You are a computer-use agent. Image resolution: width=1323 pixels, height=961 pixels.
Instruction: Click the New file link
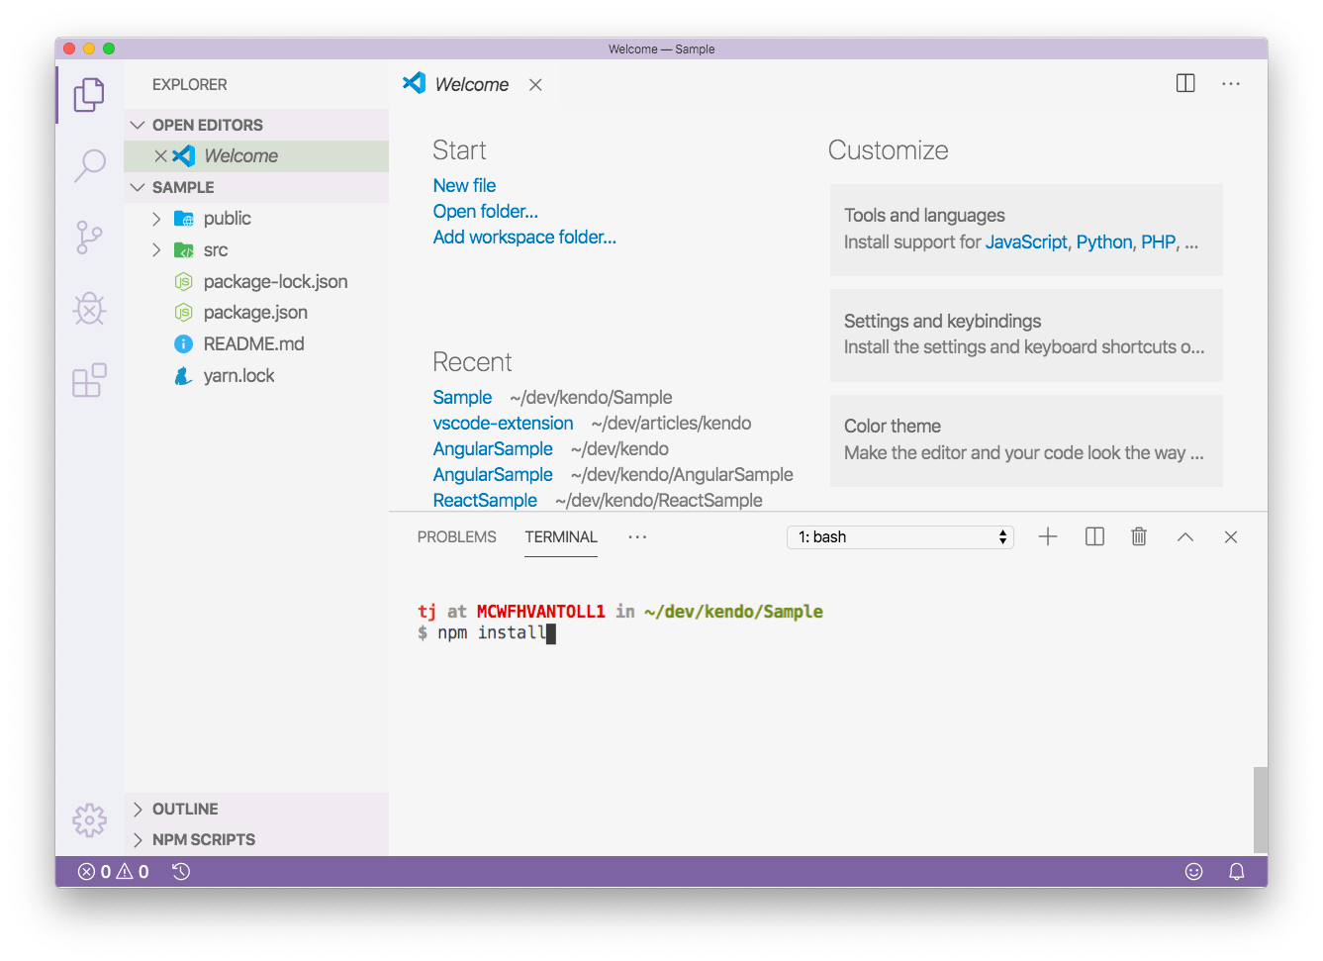click(464, 186)
